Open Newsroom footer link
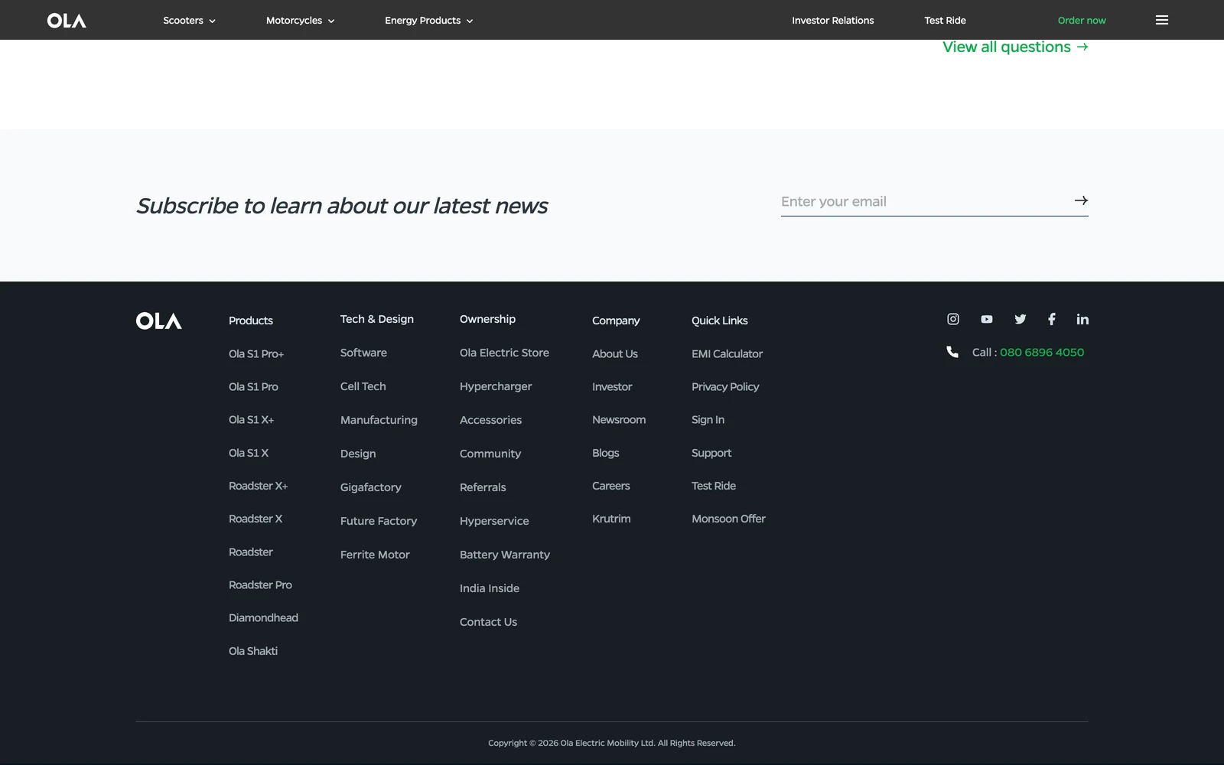This screenshot has height=765, width=1224. pos(619,419)
